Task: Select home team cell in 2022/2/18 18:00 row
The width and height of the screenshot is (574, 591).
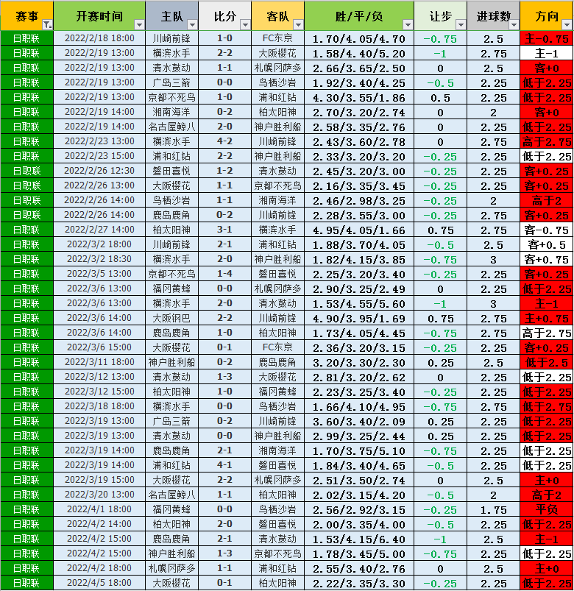Action: coord(172,38)
